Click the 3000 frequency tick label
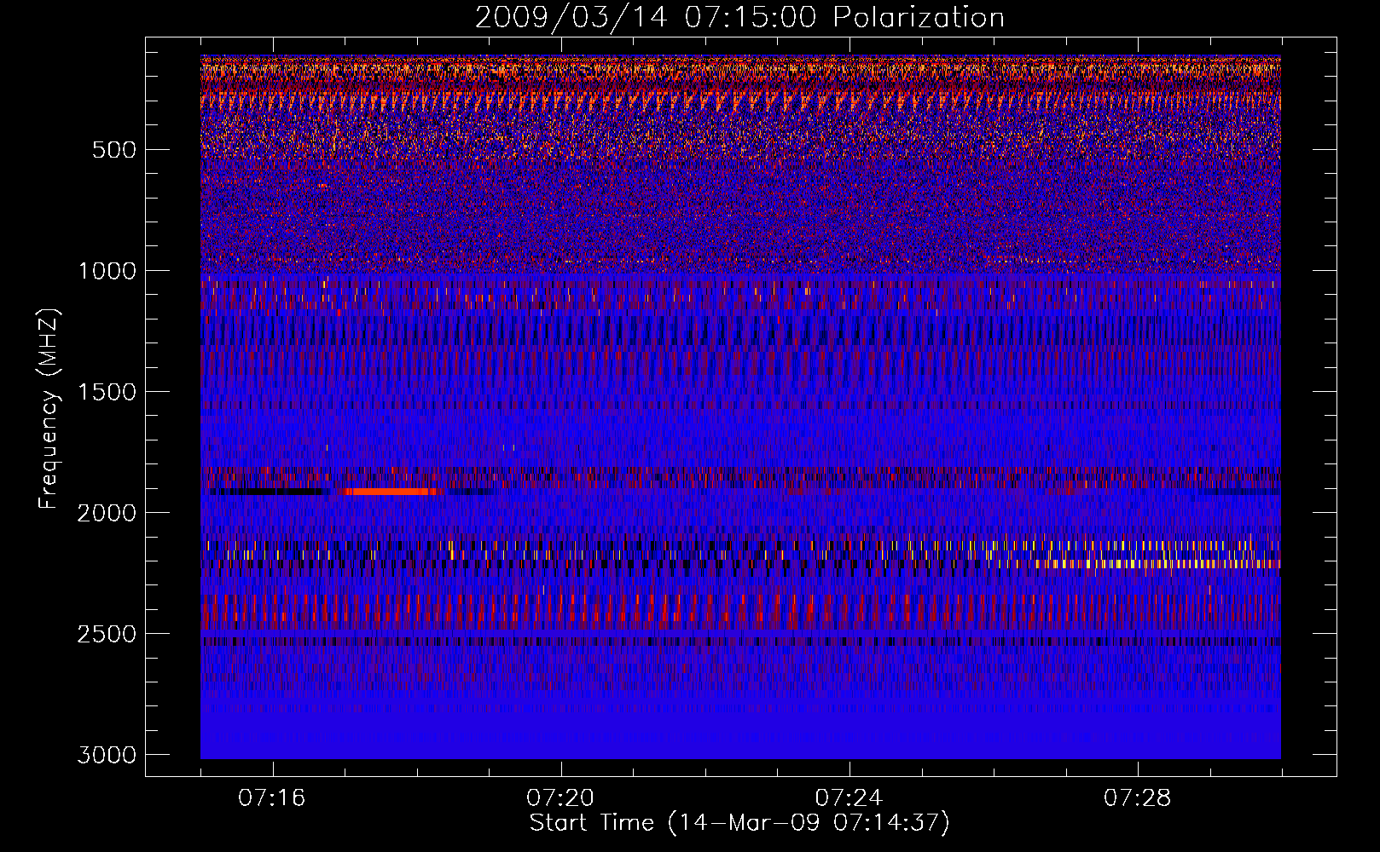Viewport: 1380px width, 852px height. coord(107,755)
